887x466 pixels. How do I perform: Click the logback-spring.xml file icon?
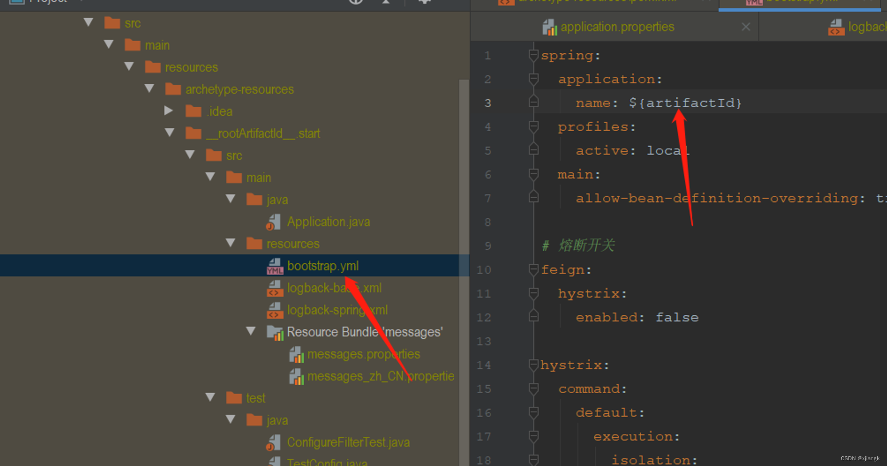click(275, 311)
